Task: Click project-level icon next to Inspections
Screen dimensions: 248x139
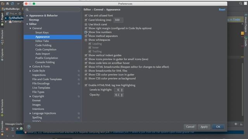Action: click(79, 75)
